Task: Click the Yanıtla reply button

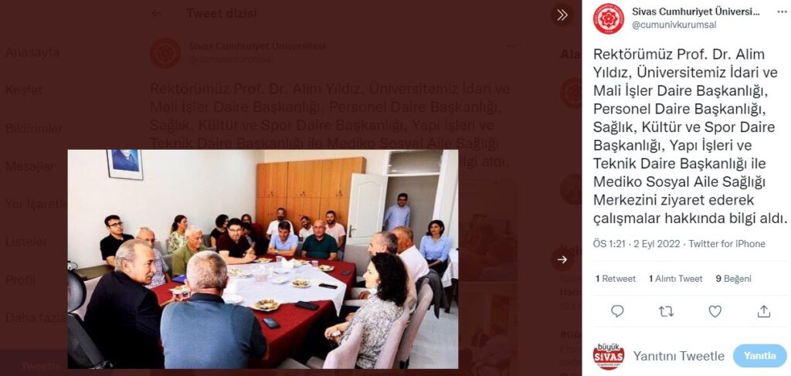Action: (760, 356)
